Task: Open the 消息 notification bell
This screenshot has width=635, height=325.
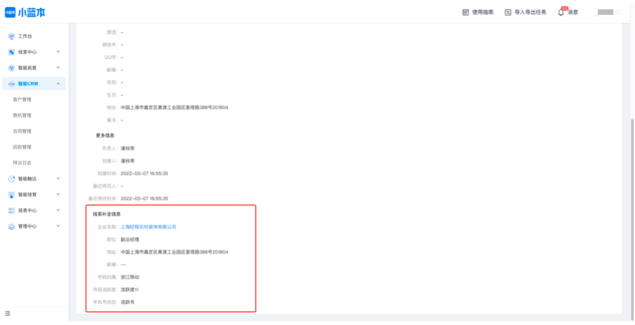Action: click(561, 12)
